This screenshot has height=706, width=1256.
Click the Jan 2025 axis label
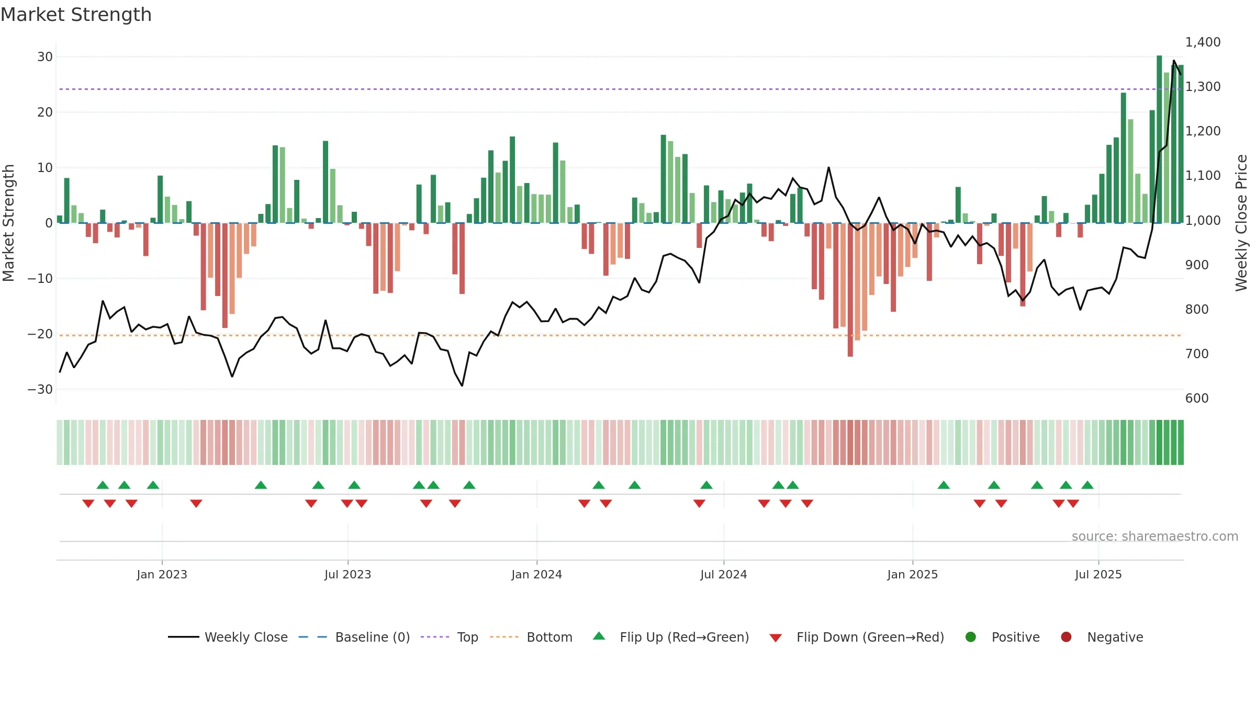[x=913, y=574]
